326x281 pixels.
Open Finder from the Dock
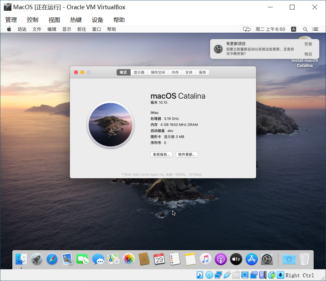pyautogui.click(x=21, y=259)
